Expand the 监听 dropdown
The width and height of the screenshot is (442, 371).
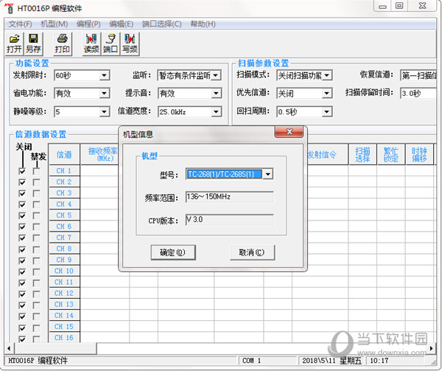pyautogui.click(x=216, y=75)
